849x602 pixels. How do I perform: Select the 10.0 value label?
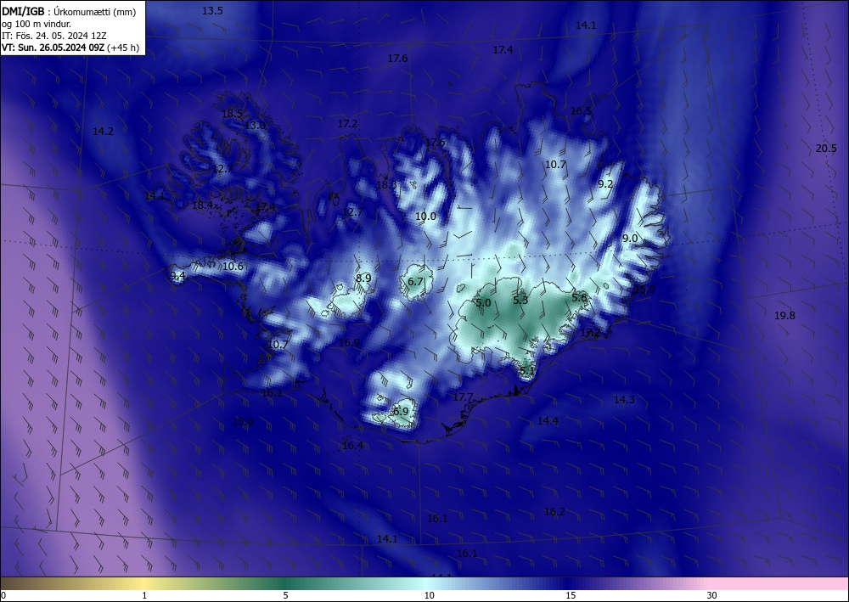click(x=425, y=217)
